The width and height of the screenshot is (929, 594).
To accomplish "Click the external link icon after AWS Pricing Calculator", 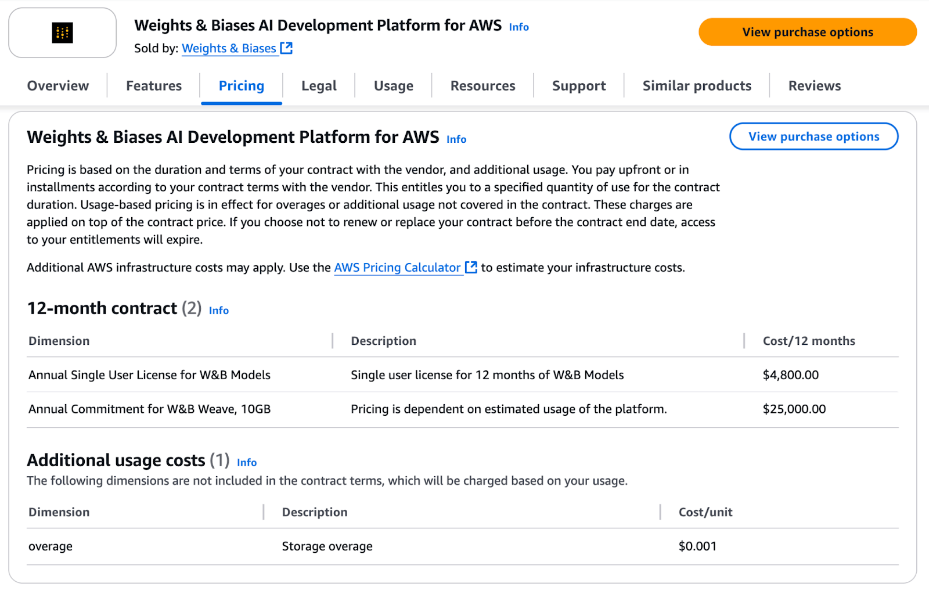I will tap(471, 267).
